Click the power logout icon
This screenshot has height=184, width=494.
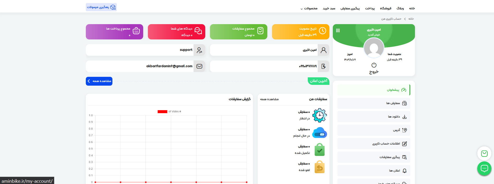374,65
